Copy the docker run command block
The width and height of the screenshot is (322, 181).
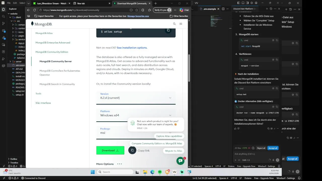point(277,107)
